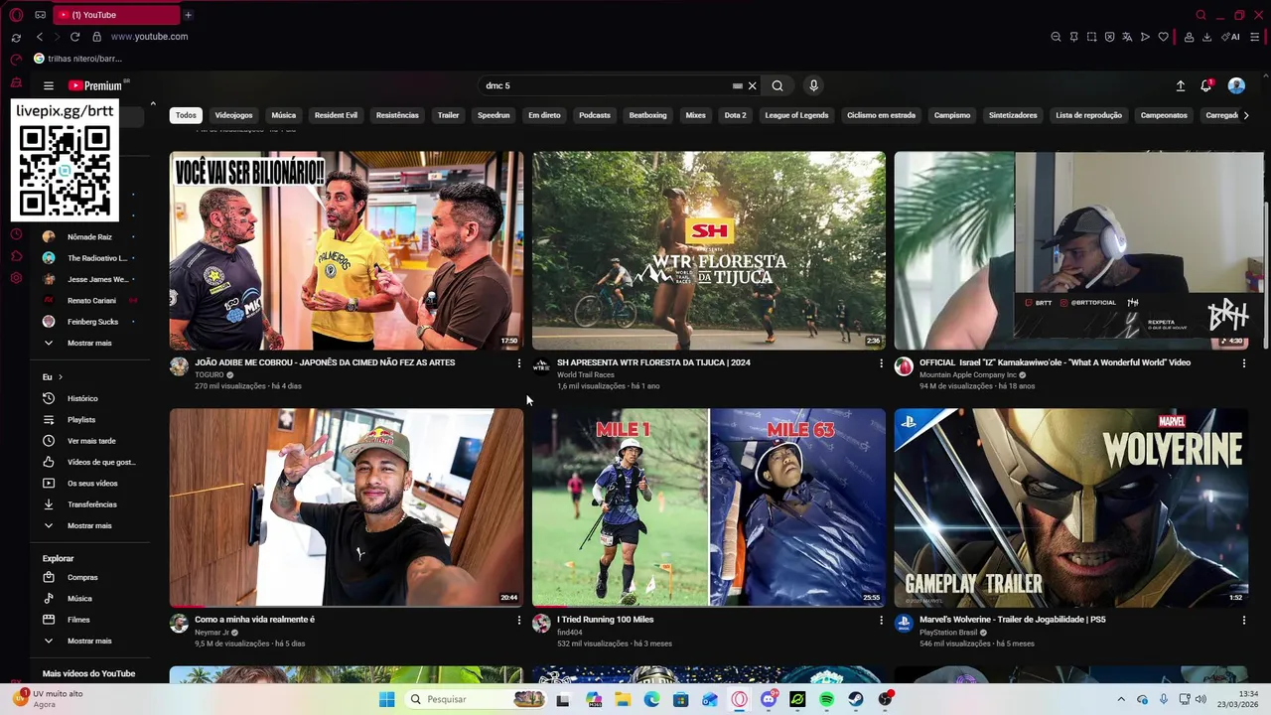
Task: Open 'Ver mais tarde' in the sidebar
Action: 91,441
